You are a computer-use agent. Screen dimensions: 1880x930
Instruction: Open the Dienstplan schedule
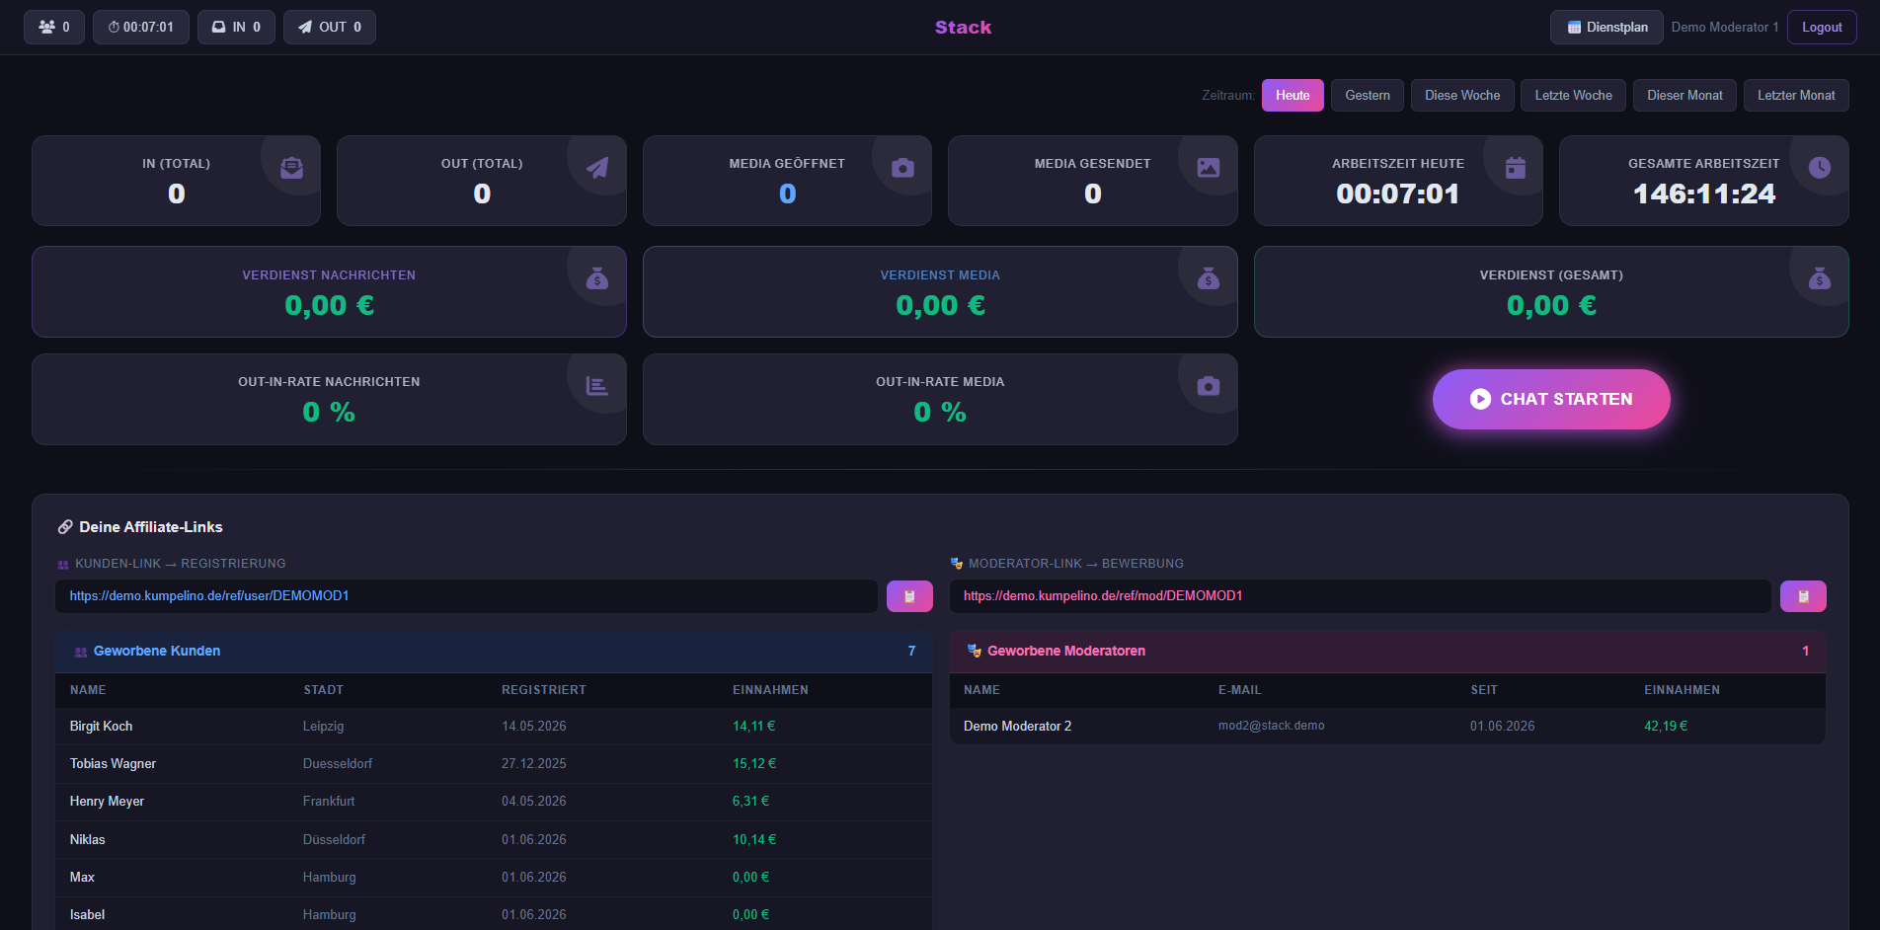(1606, 27)
